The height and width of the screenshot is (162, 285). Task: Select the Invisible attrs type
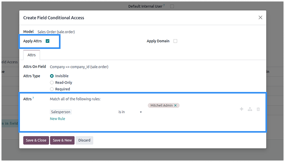[x=52, y=76]
